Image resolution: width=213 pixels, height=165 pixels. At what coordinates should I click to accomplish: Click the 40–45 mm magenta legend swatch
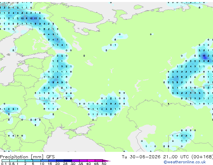91,161
